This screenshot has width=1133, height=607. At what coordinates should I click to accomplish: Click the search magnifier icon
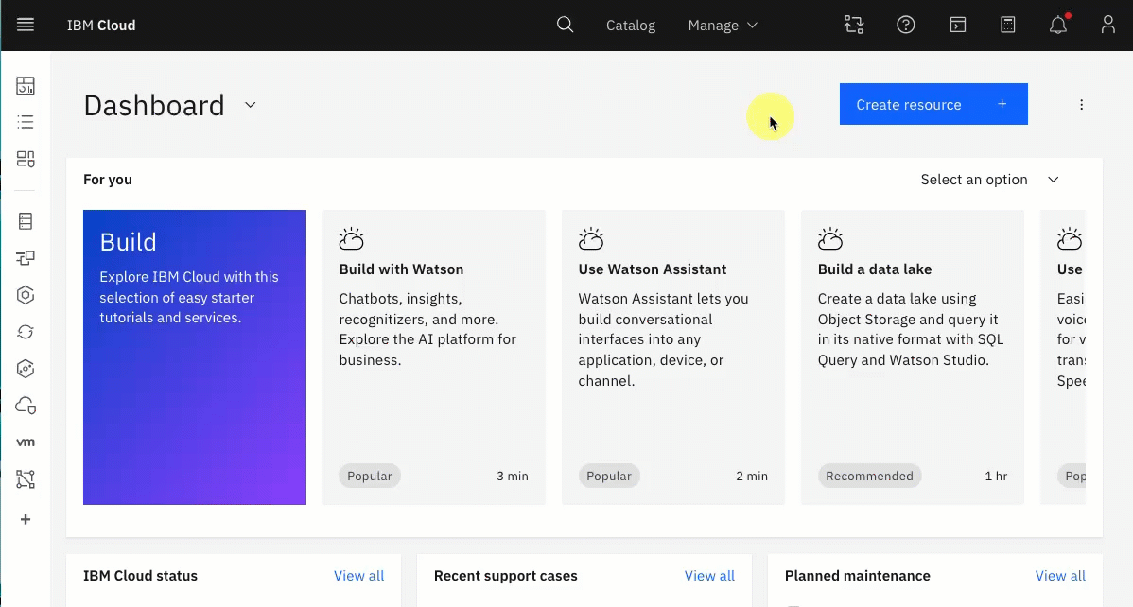pos(565,25)
